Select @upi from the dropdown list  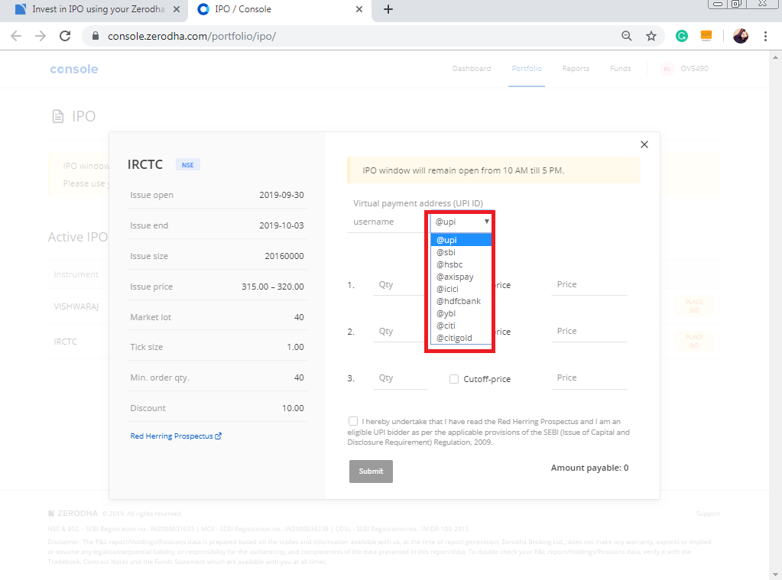(x=461, y=240)
